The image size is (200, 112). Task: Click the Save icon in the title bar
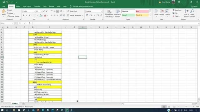[3, 2]
